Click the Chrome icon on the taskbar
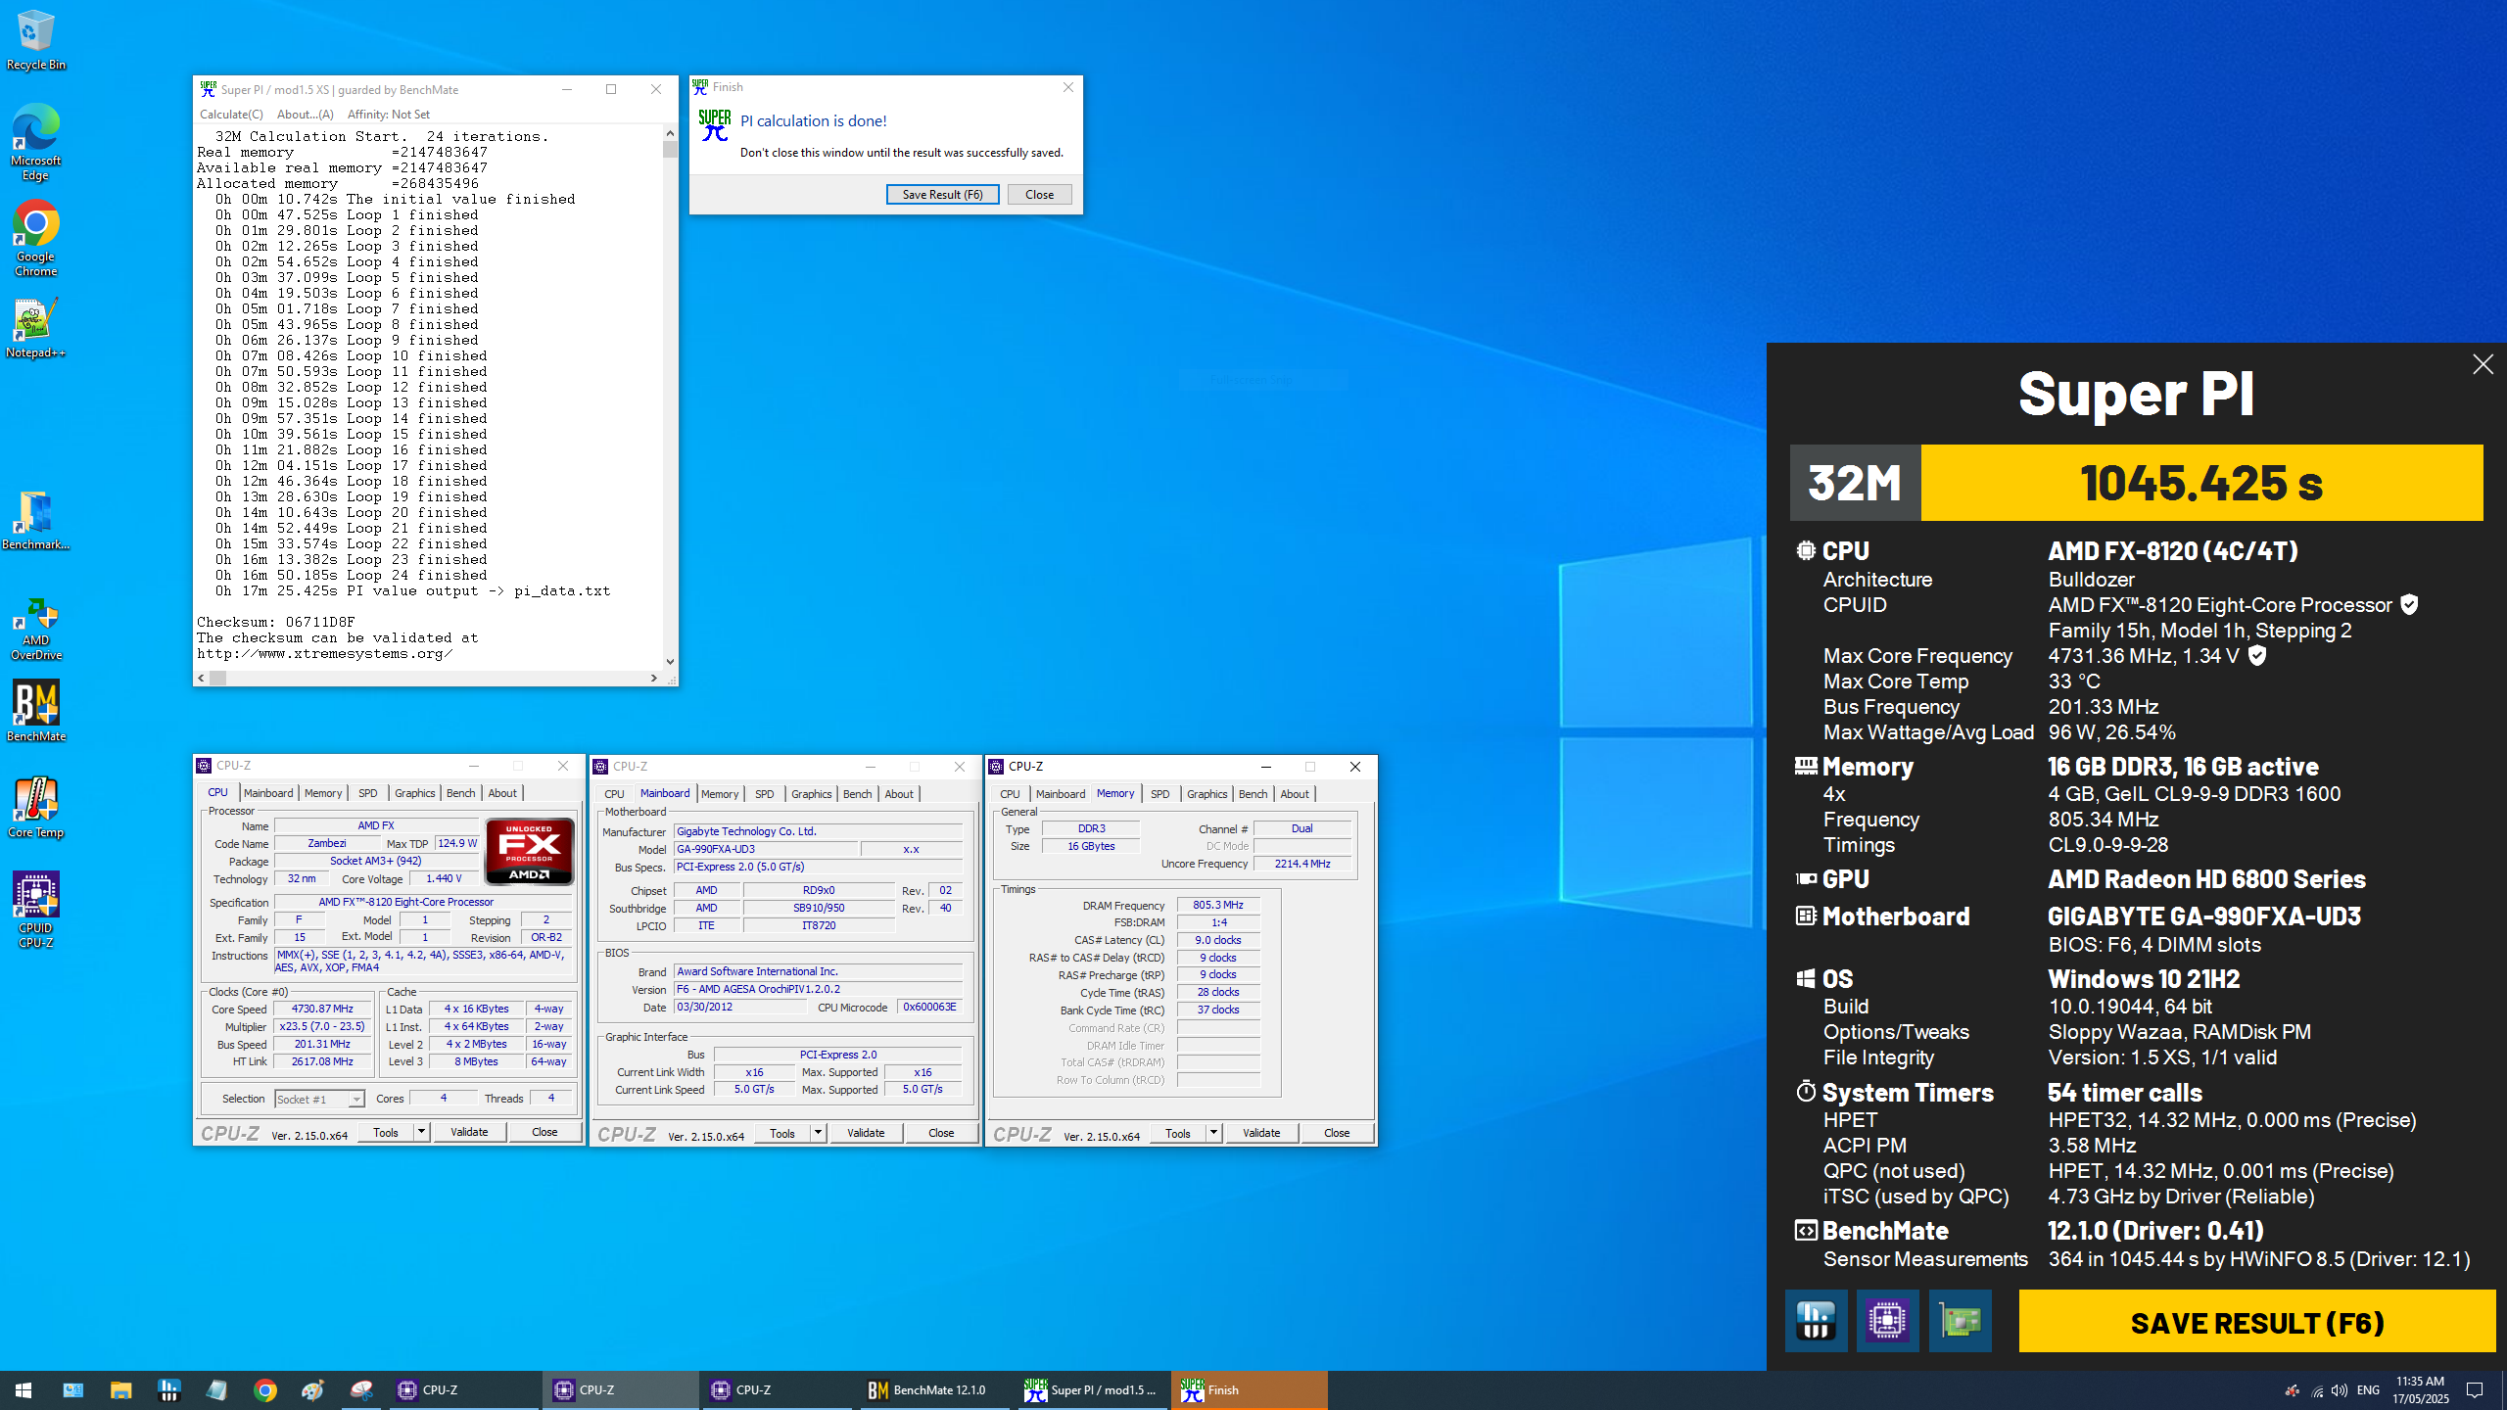This screenshot has width=2507, height=1410. click(264, 1389)
